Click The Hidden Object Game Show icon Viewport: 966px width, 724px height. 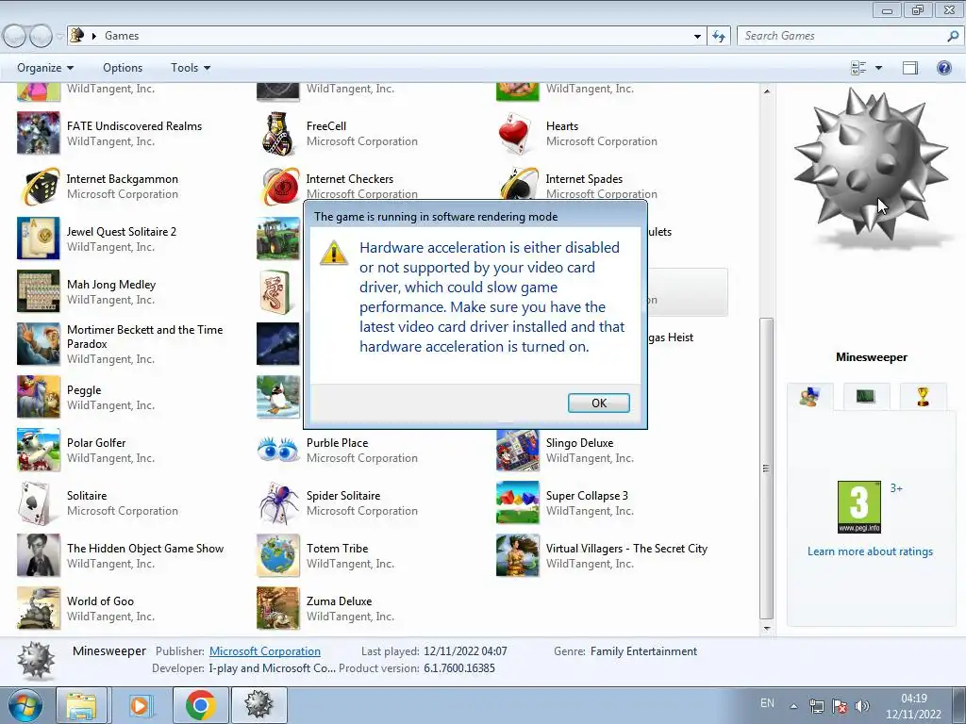(x=38, y=555)
